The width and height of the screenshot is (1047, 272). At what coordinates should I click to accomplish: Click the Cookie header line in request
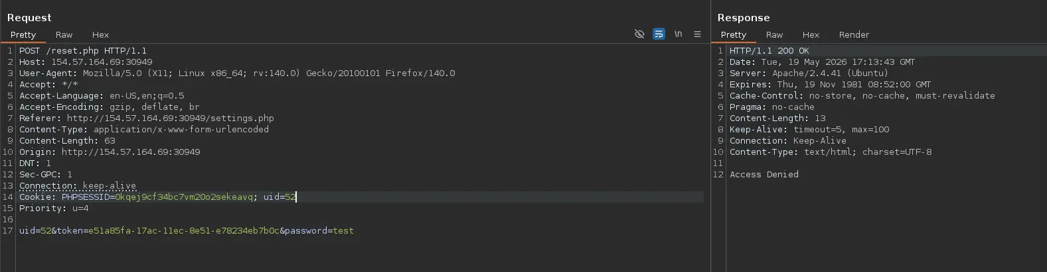[x=361, y=197]
